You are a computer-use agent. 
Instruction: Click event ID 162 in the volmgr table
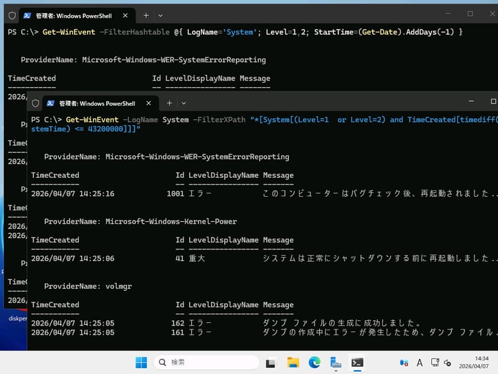click(x=178, y=323)
